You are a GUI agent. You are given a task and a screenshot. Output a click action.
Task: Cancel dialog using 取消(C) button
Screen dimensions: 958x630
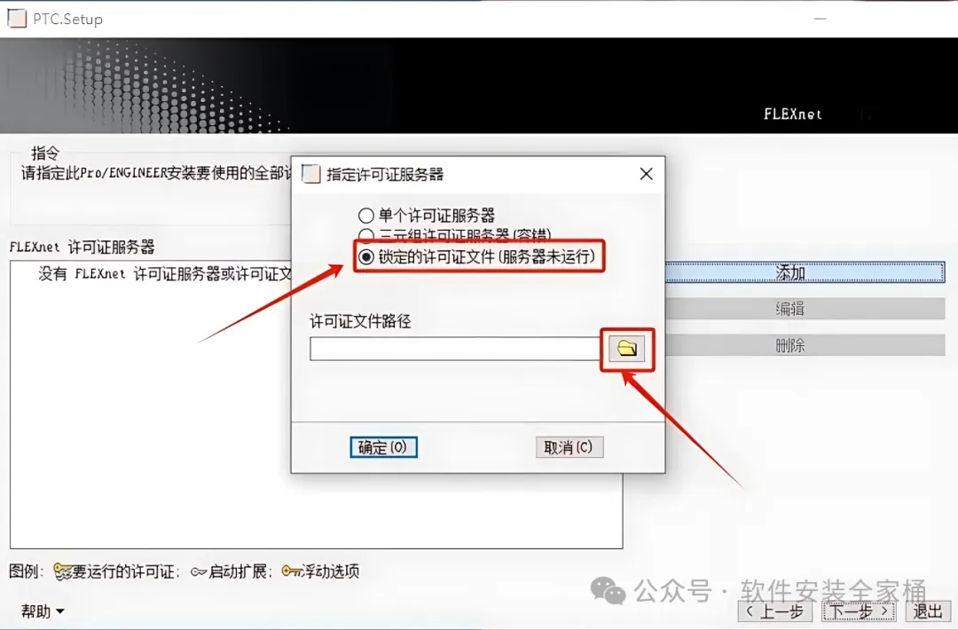click(569, 447)
